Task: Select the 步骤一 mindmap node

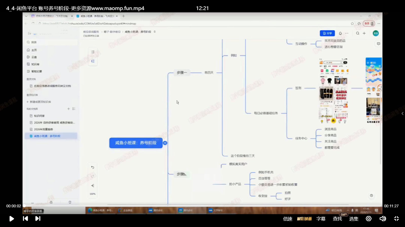Action: (182, 73)
